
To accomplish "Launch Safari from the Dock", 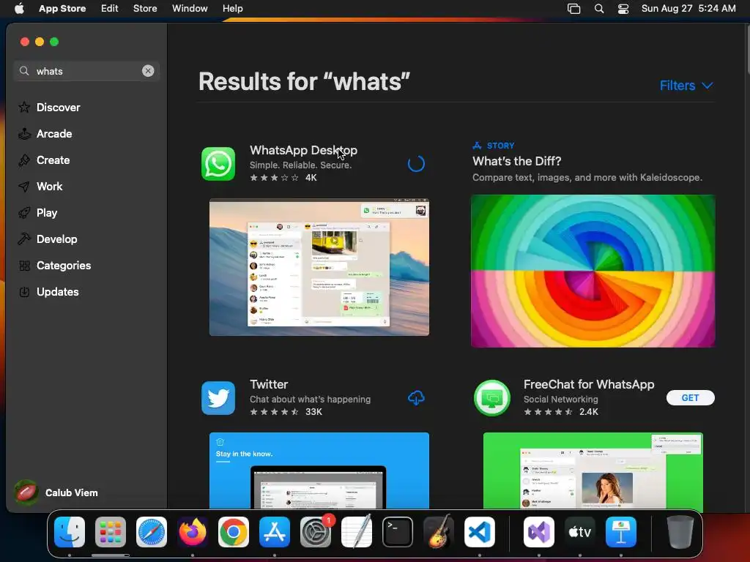I will coord(152,532).
